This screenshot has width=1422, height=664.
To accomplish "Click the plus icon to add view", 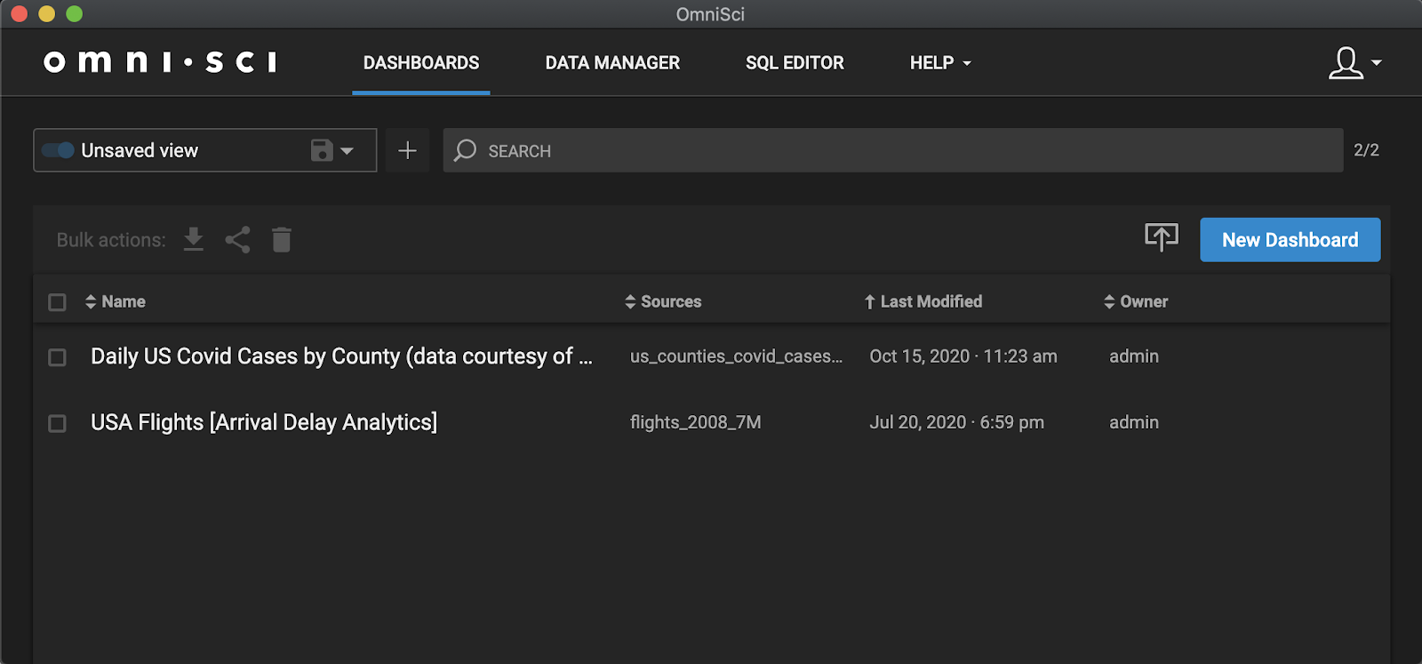I will pos(407,150).
